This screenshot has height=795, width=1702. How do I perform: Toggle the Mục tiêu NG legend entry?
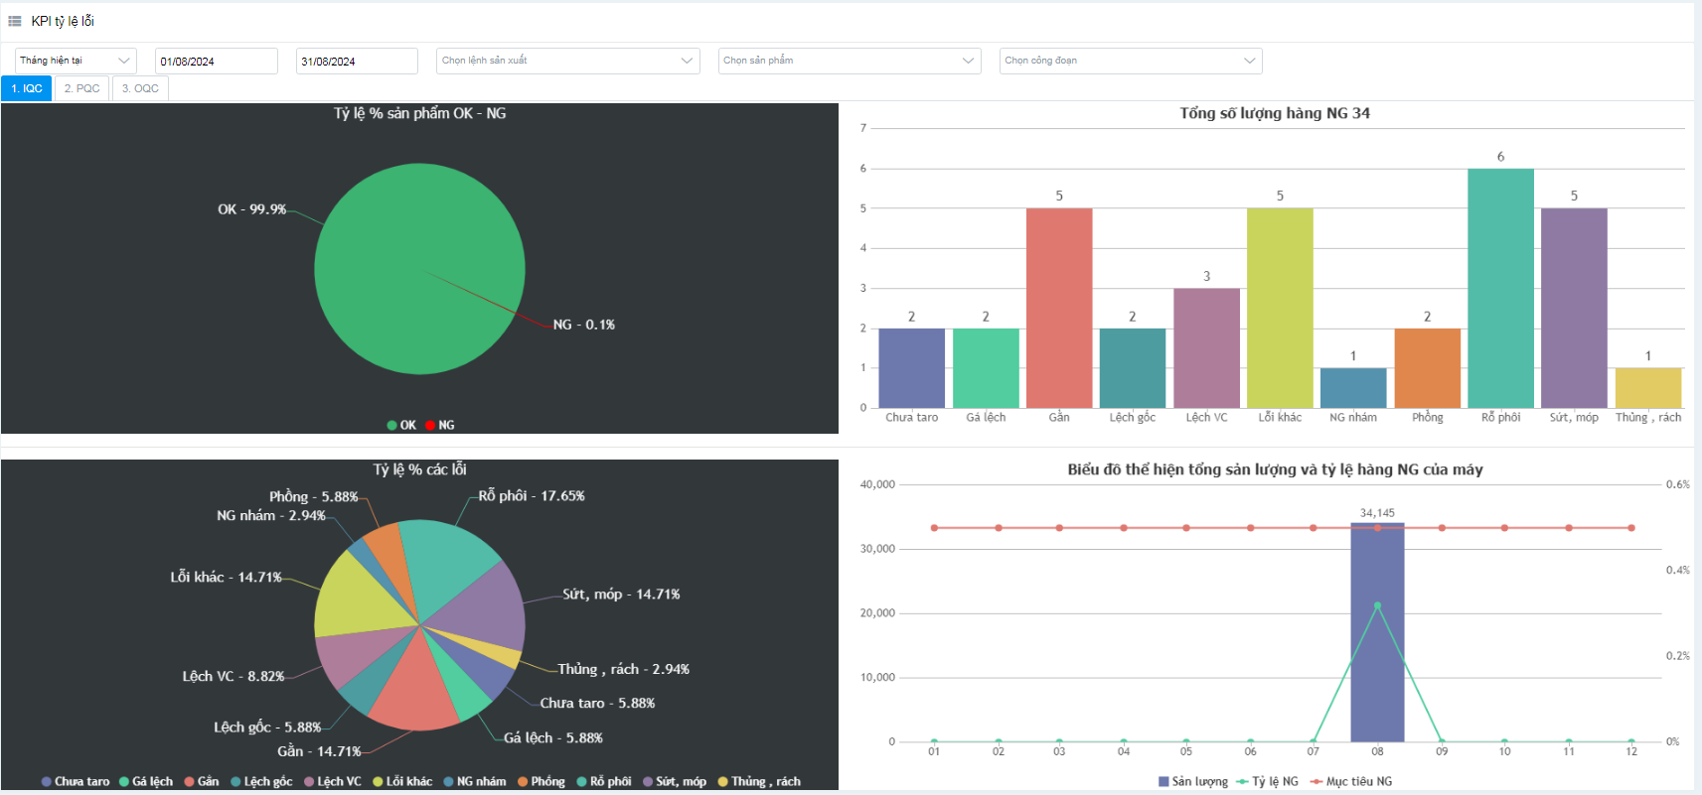pos(1351,781)
